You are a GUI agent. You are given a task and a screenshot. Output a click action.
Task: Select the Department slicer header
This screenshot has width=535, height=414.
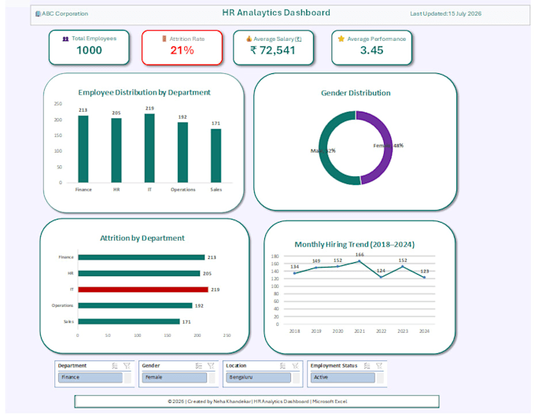tap(72, 366)
